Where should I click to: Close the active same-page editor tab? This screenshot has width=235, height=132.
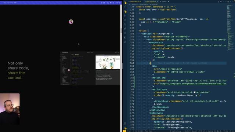pyautogui.click(x=157, y=1)
